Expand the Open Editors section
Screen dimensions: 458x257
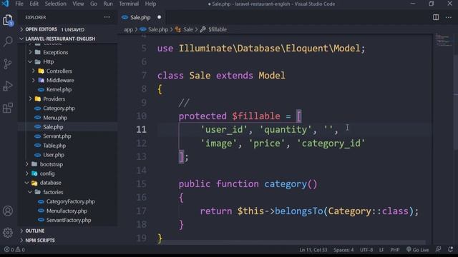pos(68,29)
